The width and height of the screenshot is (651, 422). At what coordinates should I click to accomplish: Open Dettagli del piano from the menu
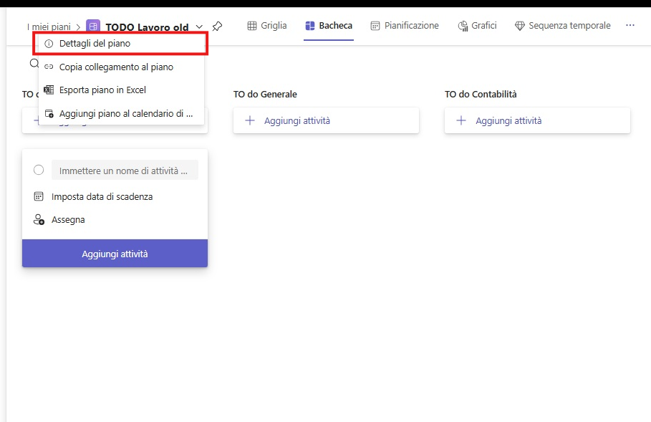(120, 44)
